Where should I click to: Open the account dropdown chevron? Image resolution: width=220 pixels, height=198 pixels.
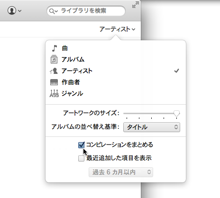point(20,11)
